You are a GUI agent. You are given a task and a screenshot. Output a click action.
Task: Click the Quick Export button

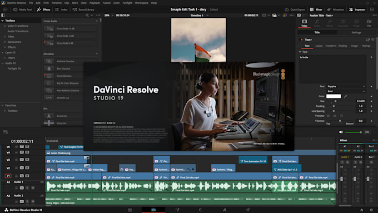tap(295, 9)
